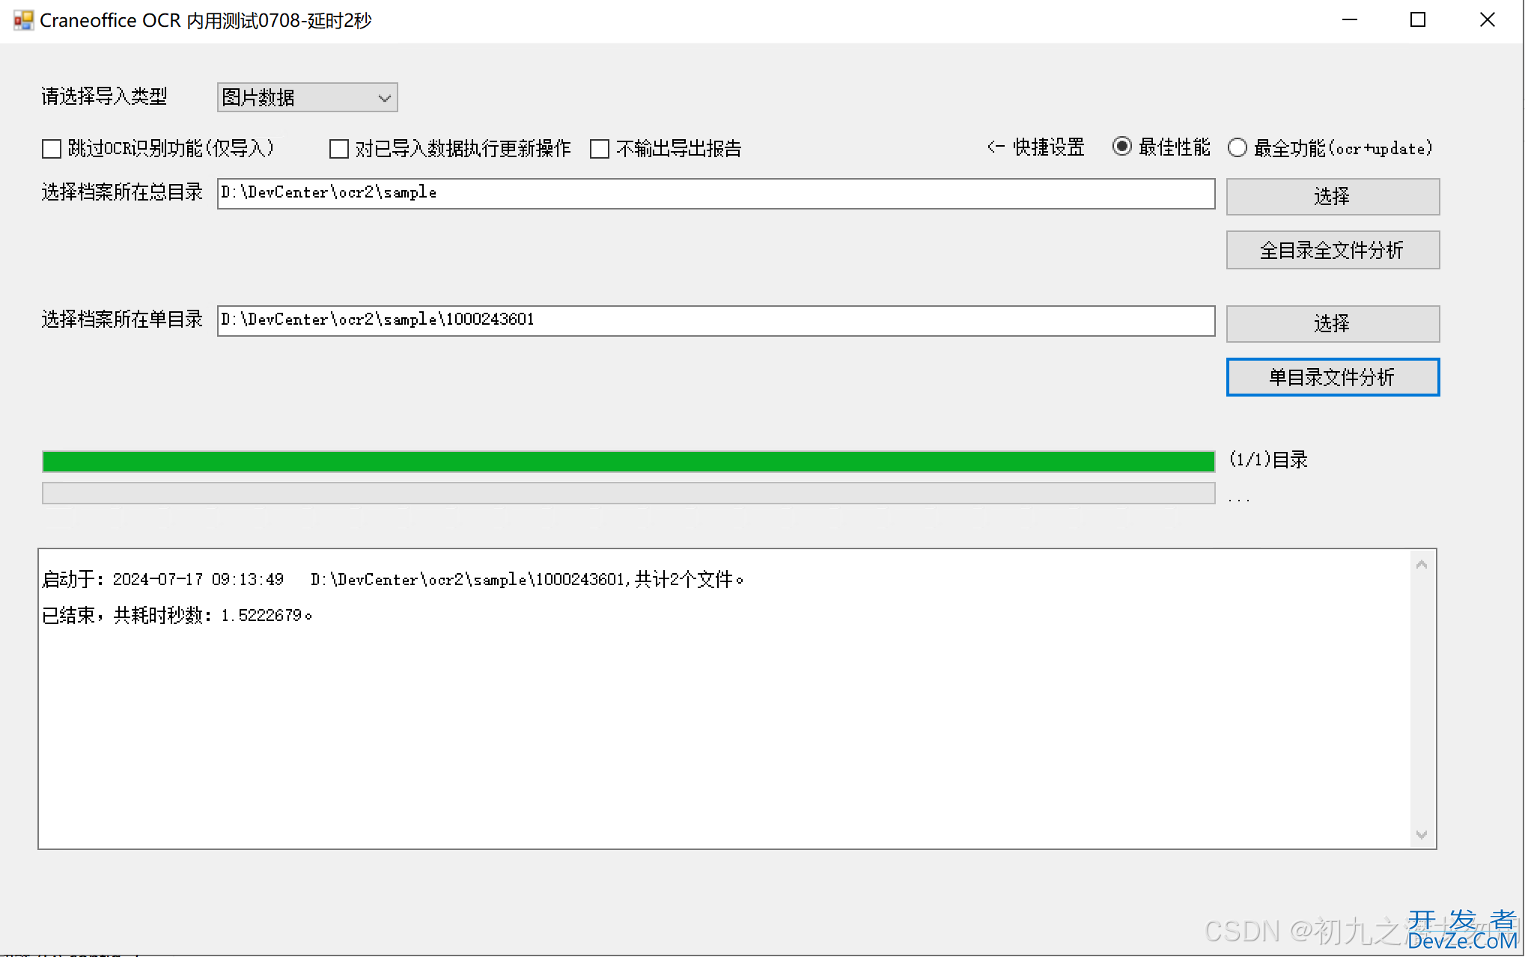The image size is (1525, 957).
Task: Click the empty gray file progress bar
Action: [628, 493]
